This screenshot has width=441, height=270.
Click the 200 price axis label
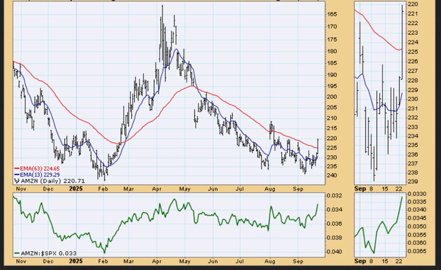(x=332, y=97)
